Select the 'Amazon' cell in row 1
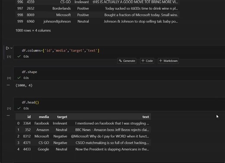The image size is (225, 163). pos(43,130)
